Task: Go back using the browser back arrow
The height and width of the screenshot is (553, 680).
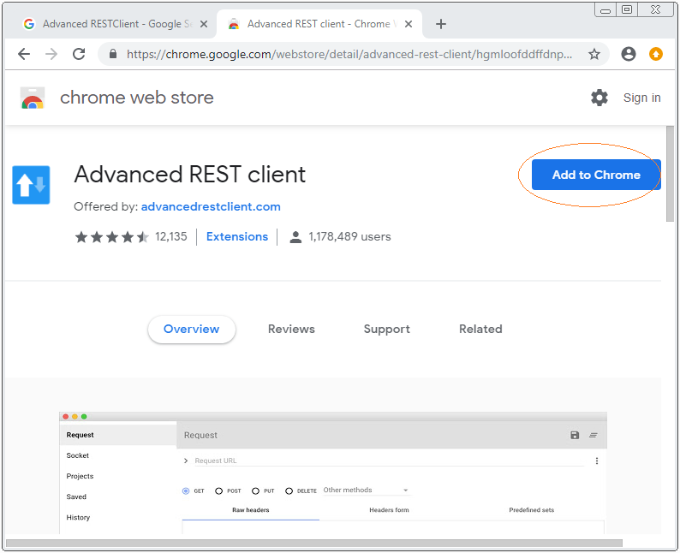Action: [x=24, y=54]
